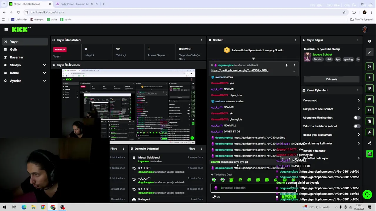
Task: Open Yayın bilgisi panel three-dot menu
Action: tap(358, 40)
